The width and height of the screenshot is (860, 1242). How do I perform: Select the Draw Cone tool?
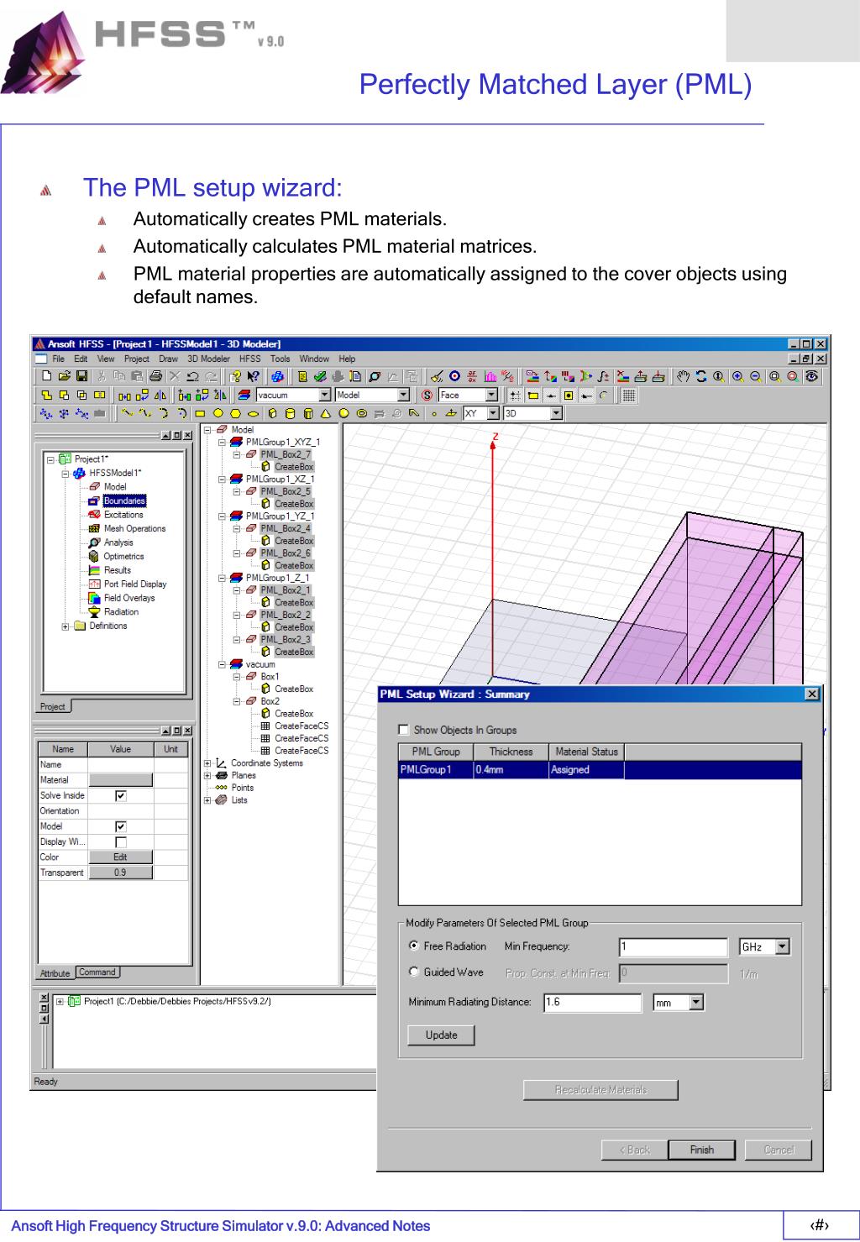click(325, 414)
